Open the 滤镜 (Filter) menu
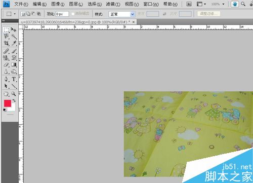This screenshot has height=183, width=253. tap(113, 4)
